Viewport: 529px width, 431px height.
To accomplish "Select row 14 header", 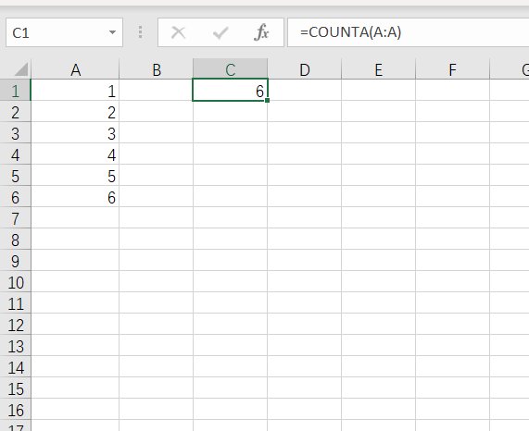I will pyautogui.click(x=15, y=366).
